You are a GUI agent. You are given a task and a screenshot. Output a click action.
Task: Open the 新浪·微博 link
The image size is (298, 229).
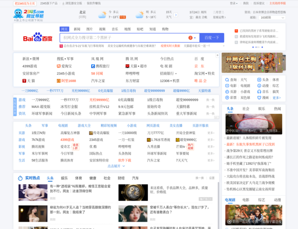pyautogui.click(x=31, y=59)
